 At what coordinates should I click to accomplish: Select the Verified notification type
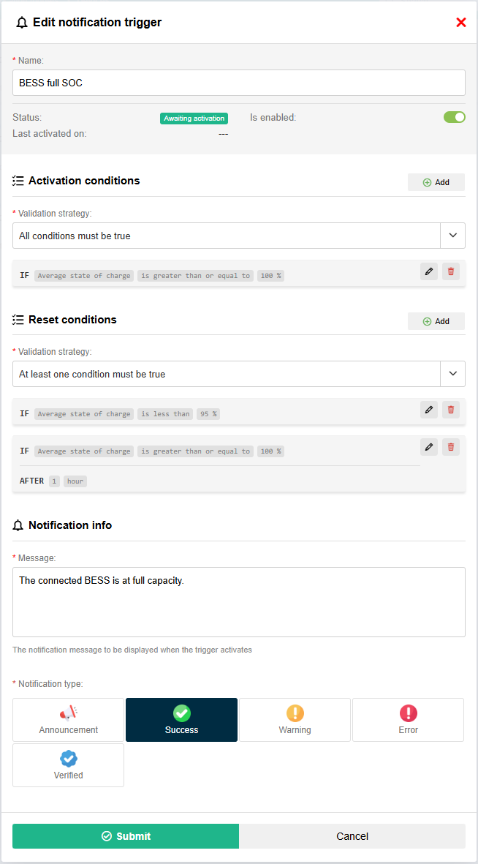click(x=69, y=765)
